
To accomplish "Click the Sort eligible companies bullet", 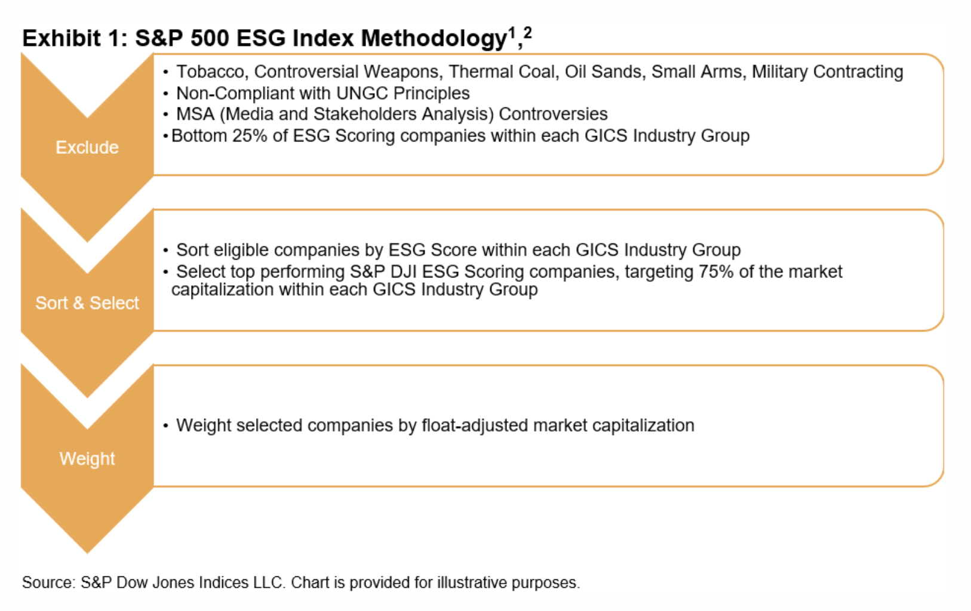I will click(x=458, y=250).
